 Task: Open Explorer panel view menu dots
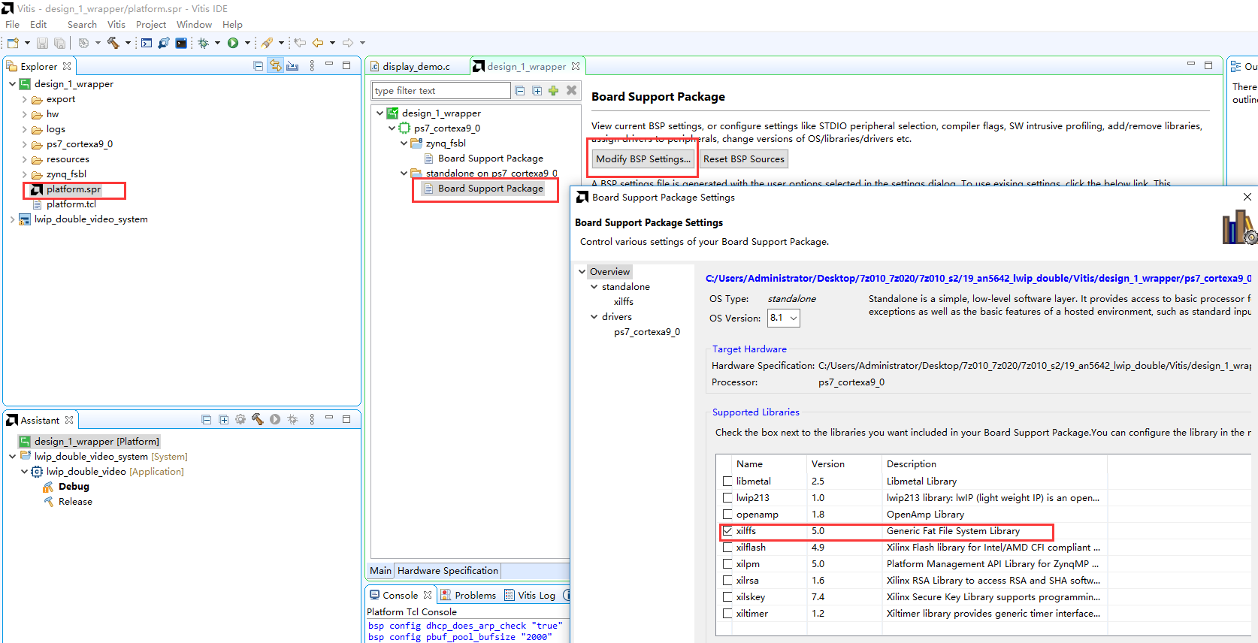click(x=312, y=66)
